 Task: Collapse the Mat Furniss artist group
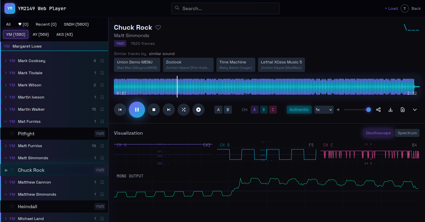6,122
